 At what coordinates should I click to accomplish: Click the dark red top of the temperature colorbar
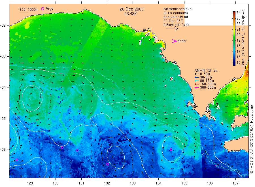(x=234, y=13)
